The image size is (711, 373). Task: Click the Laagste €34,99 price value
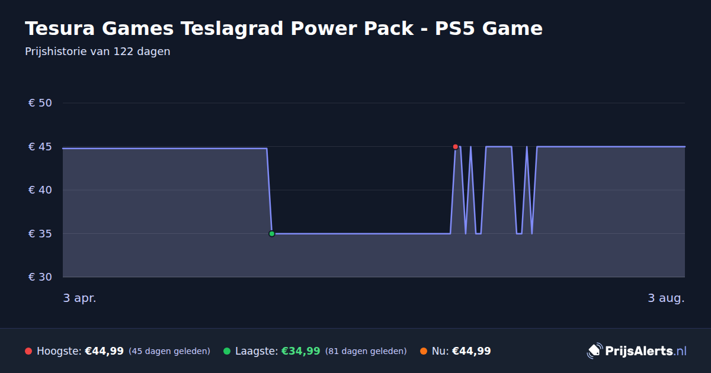pos(300,351)
